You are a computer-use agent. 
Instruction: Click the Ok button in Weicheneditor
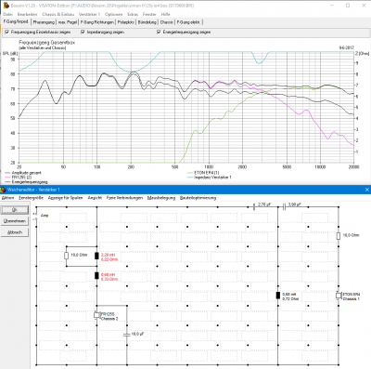(x=15, y=210)
